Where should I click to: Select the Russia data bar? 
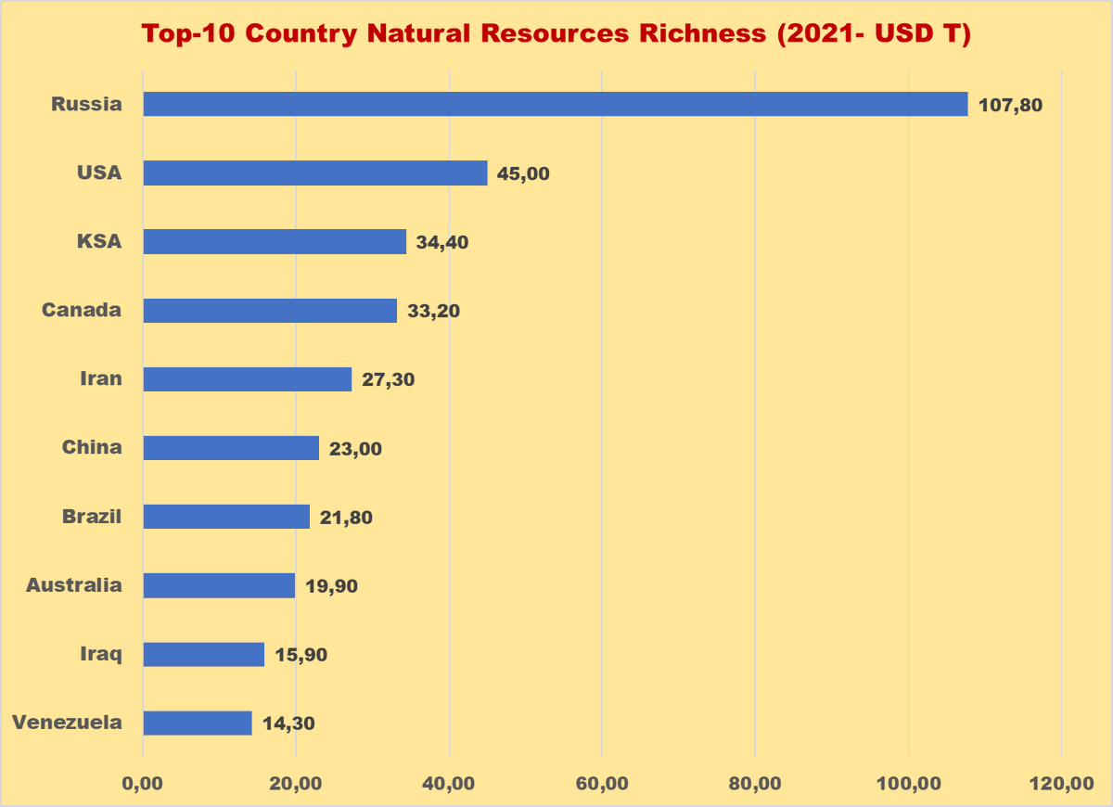pyautogui.click(x=556, y=104)
